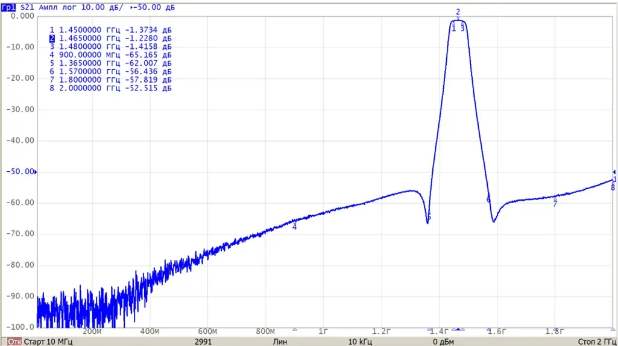The width and height of the screenshot is (618, 346).
Task: Click the -50.00 дБ reference level value
Action: pos(154,7)
